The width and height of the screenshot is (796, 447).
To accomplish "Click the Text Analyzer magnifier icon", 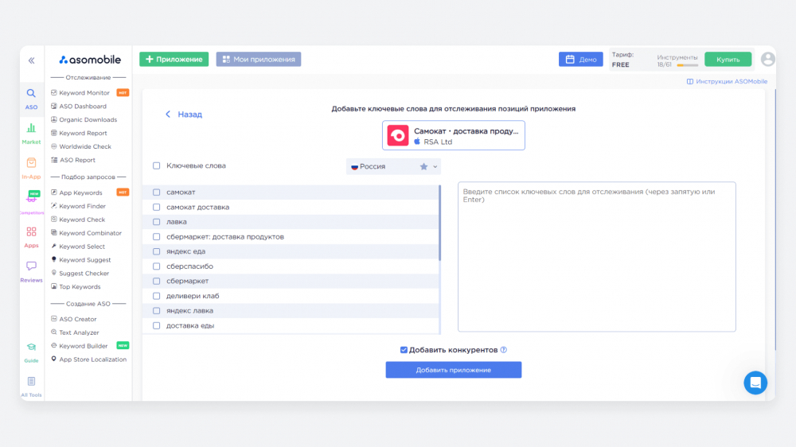I will (54, 332).
